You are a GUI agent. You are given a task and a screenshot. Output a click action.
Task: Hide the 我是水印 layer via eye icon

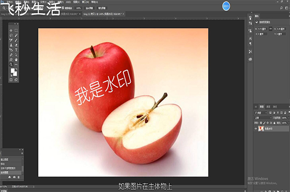[x=256, y=129]
